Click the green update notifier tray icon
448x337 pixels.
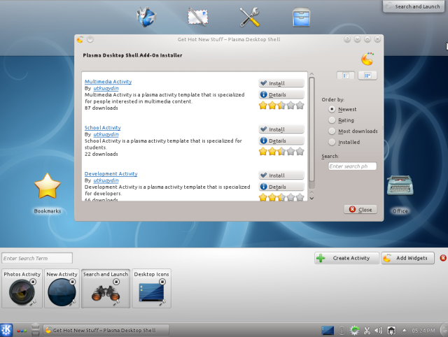point(355,331)
